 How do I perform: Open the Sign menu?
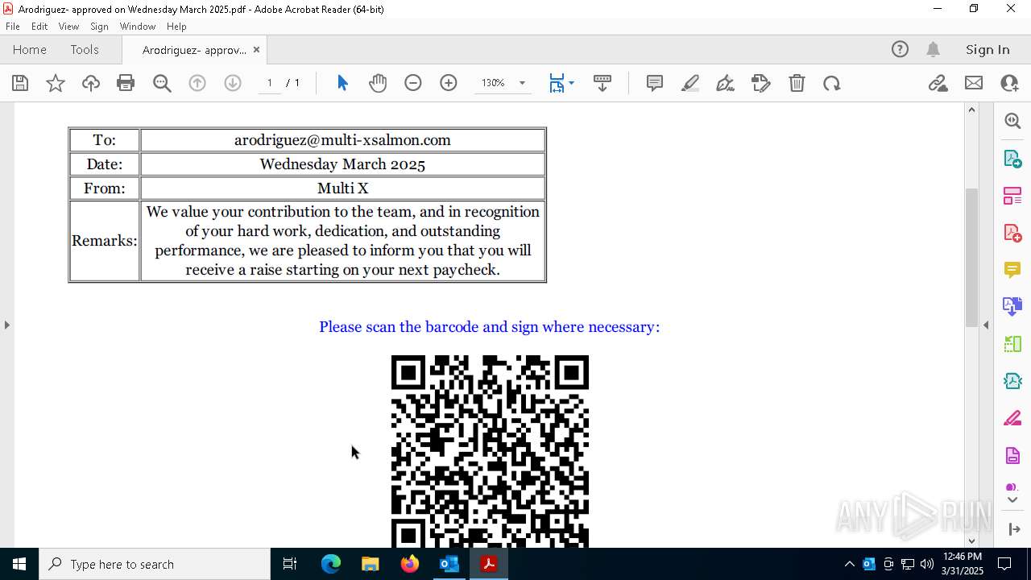pyautogui.click(x=100, y=26)
